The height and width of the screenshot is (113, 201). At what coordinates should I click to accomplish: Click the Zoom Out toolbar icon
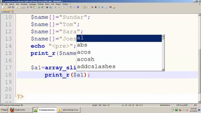click(59, 7)
